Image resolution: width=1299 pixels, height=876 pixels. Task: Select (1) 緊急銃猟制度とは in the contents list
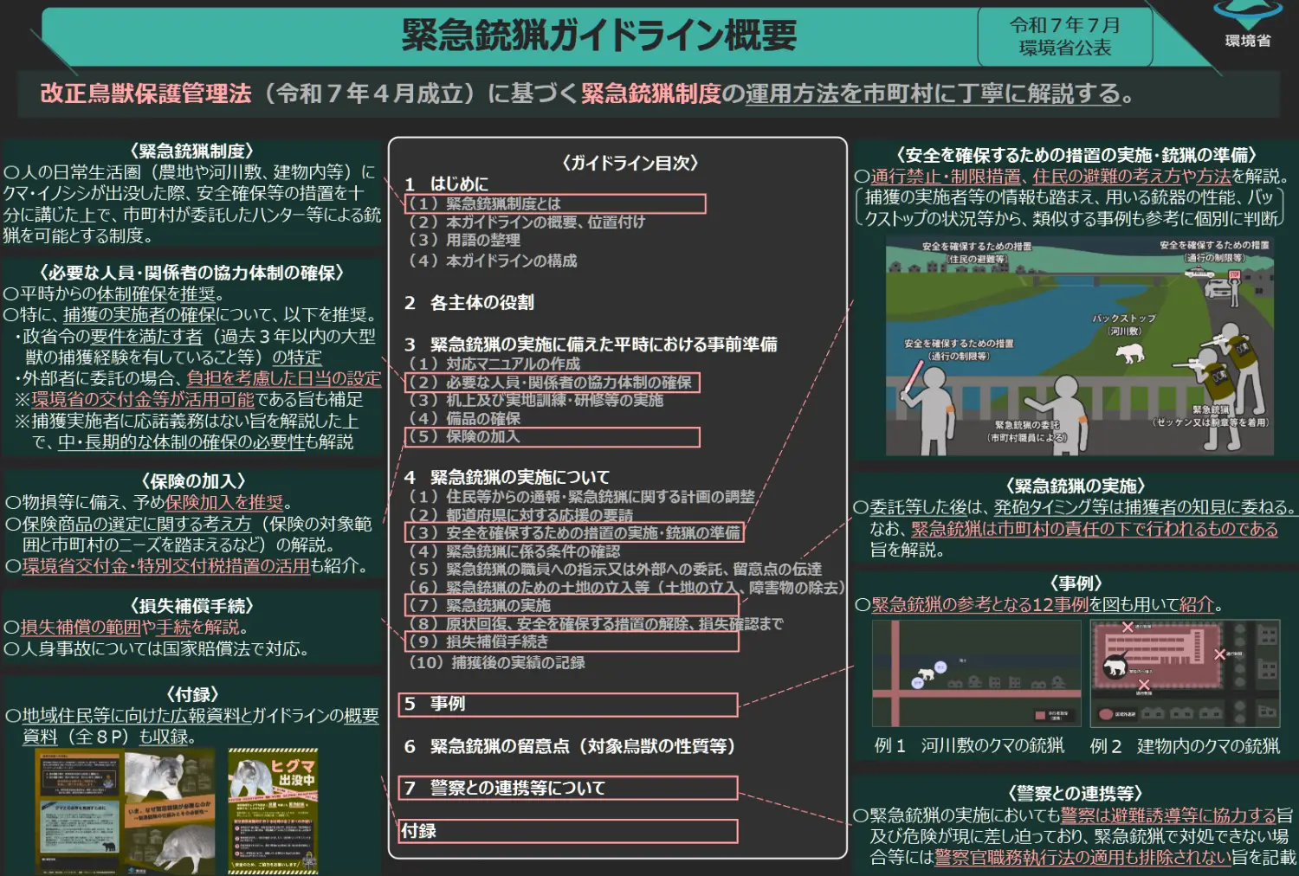pos(555,204)
